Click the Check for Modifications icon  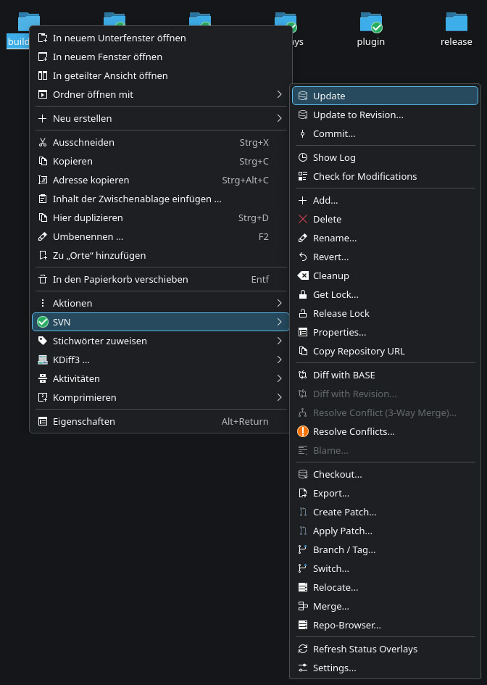303,176
